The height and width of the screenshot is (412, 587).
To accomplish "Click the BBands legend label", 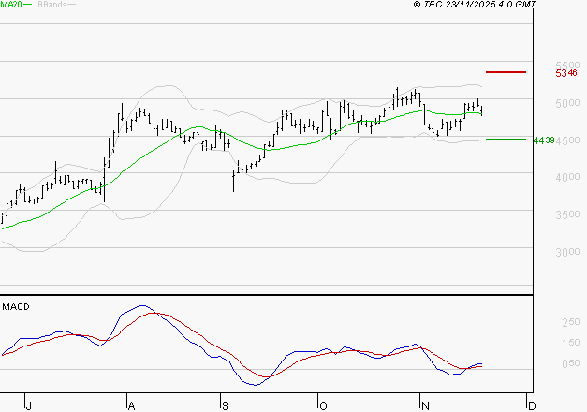I will point(52,4).
